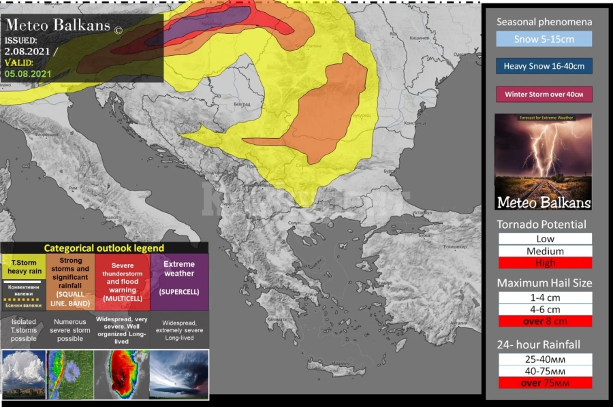Select the 25-40мм rainfall box
The image size is (613, 407).
tap(545, 359)
